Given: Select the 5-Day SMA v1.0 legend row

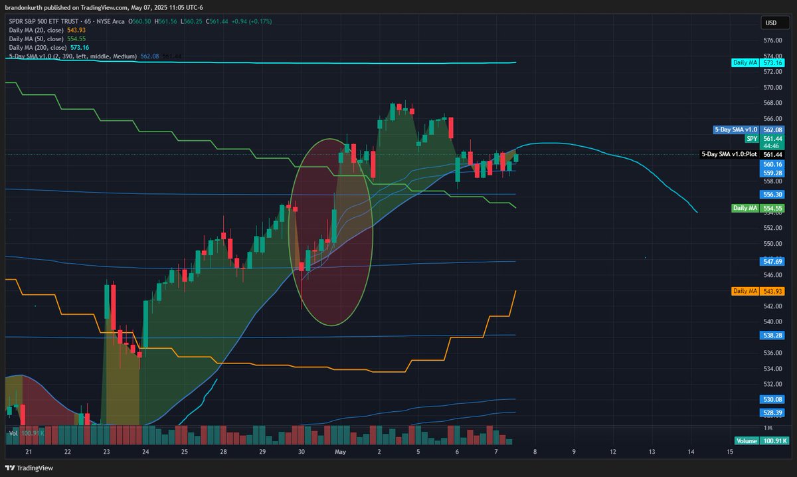Looking at the screenshot, I should (x=95, y=57).
